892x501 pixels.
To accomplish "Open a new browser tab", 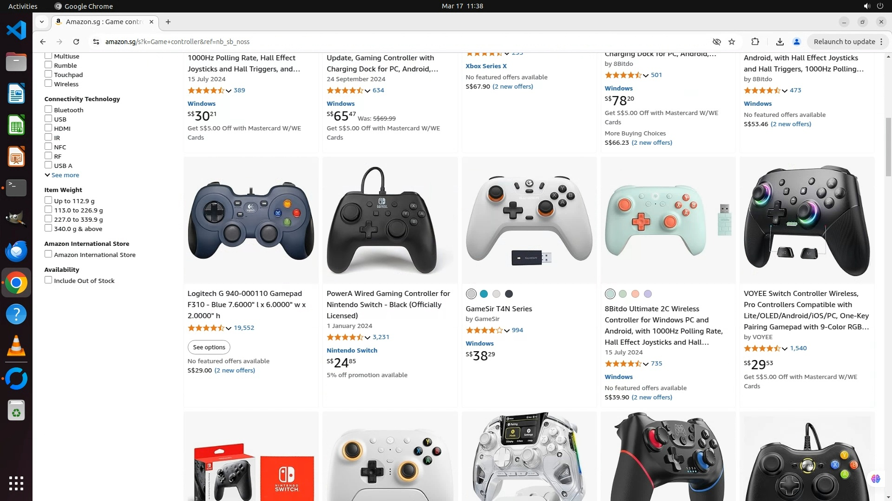I will click(168, 22).
